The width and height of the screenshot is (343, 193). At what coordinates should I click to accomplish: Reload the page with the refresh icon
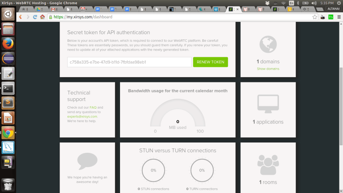[35, 17]
